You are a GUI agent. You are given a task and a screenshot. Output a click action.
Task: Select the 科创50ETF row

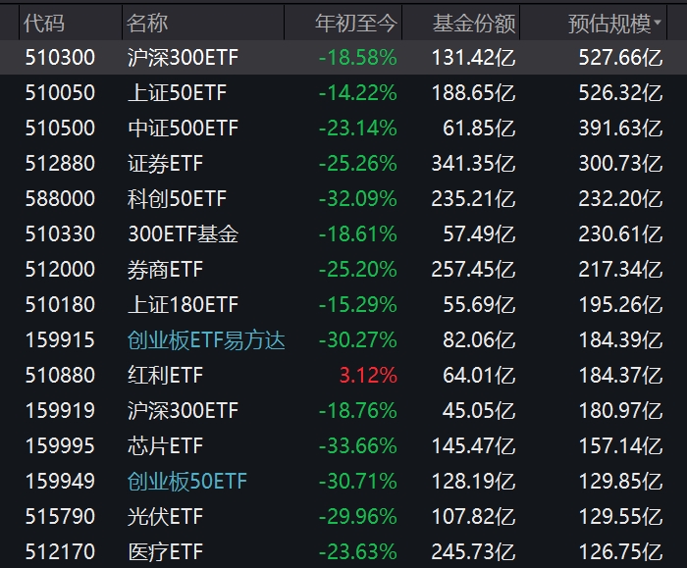pyautogui.click(x=177, y=199)
